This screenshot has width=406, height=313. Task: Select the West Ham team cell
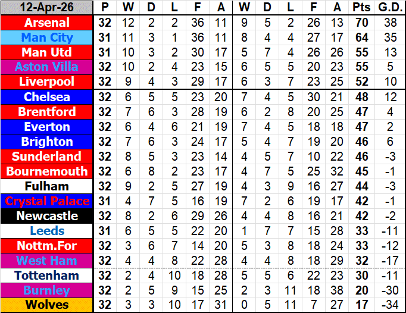click(x=47, y=261)
